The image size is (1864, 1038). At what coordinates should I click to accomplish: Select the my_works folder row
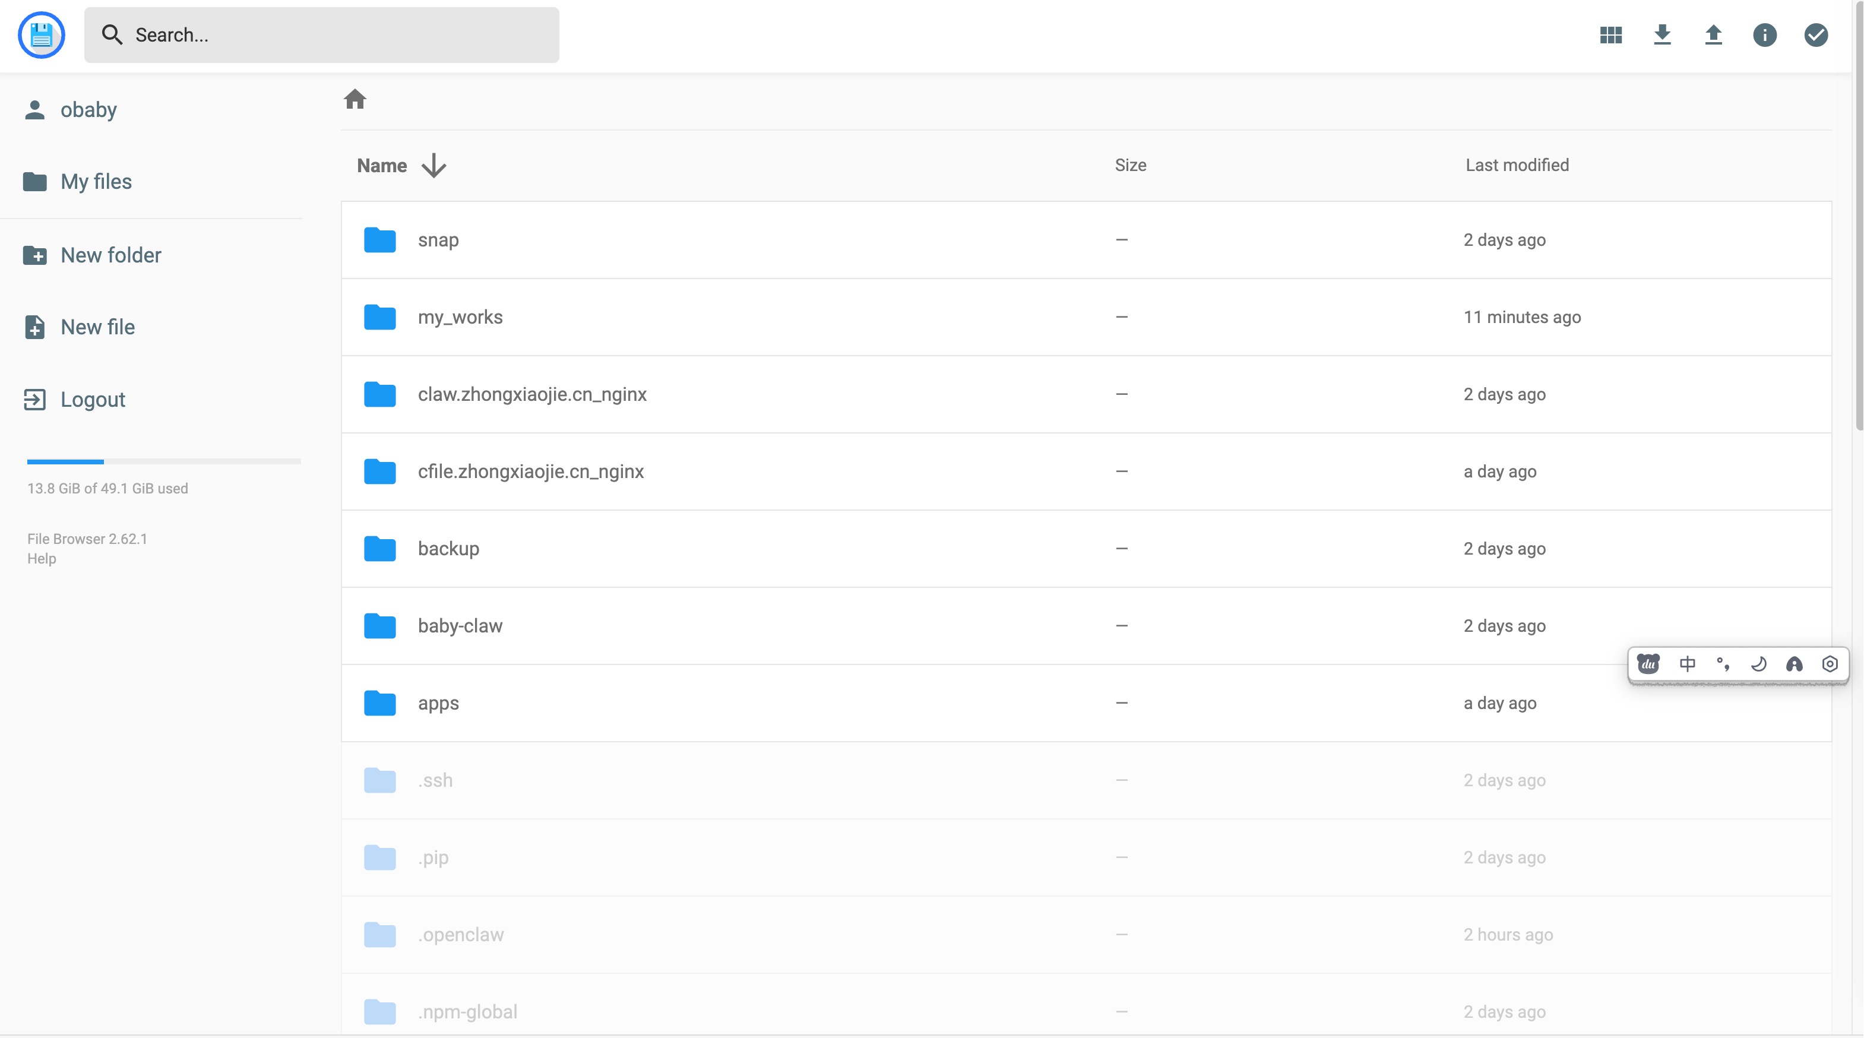460,317
